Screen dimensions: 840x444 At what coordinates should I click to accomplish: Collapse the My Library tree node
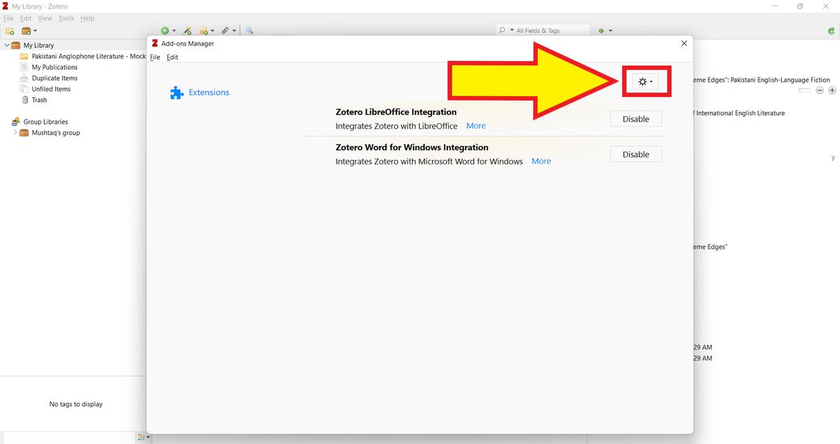(x=6, y=45)
